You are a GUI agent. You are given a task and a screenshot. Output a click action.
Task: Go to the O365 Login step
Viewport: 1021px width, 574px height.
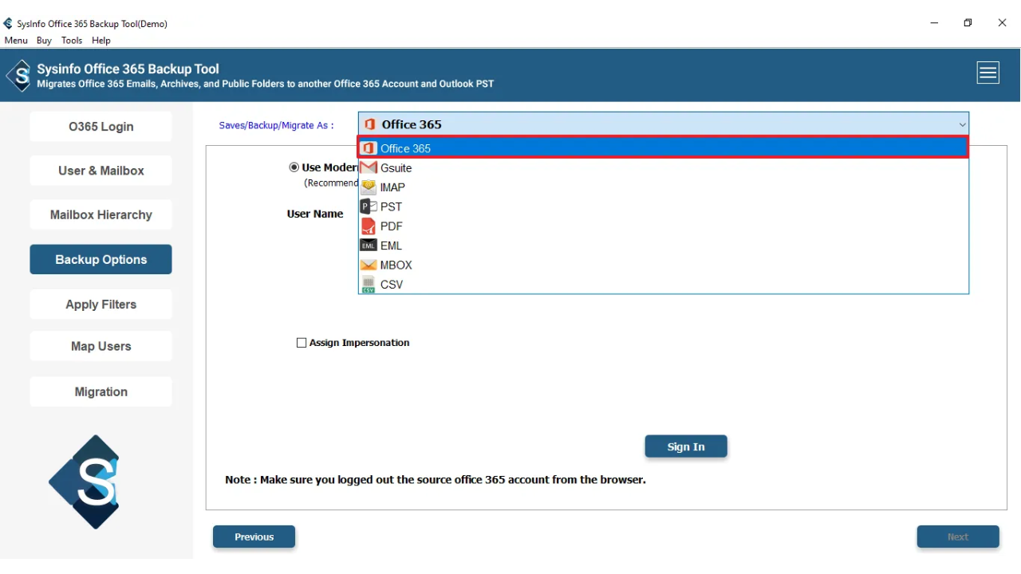[x=101, y=127]
